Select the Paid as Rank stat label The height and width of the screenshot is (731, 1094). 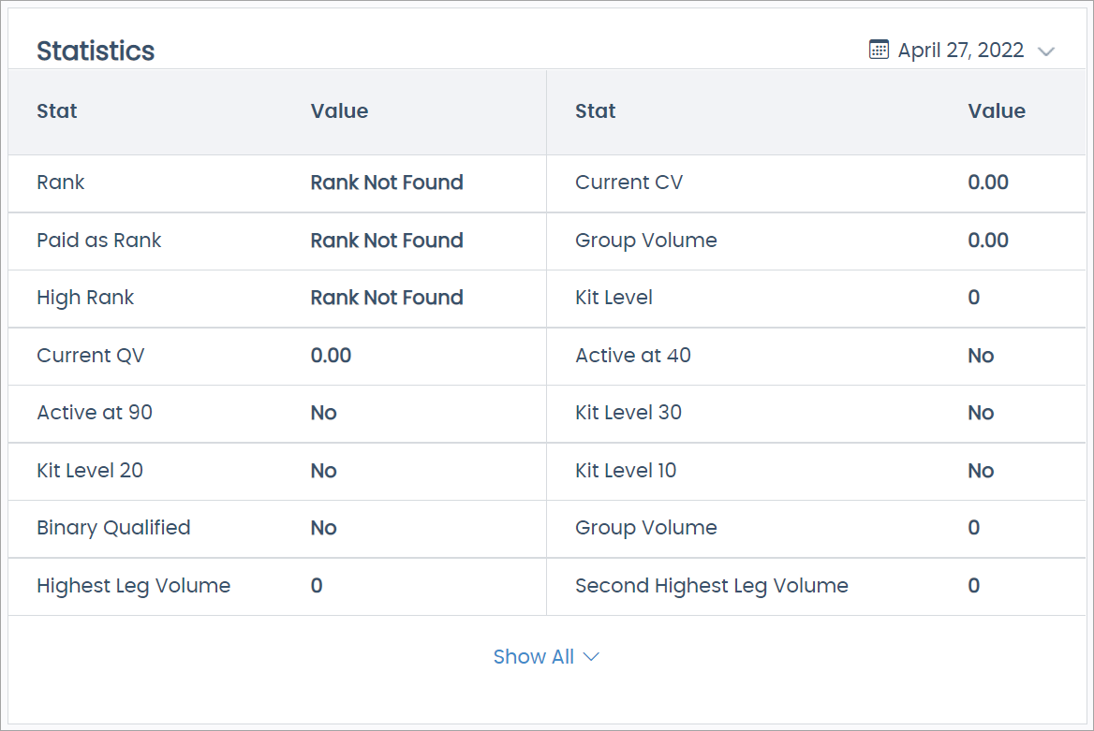pos(98,241)
